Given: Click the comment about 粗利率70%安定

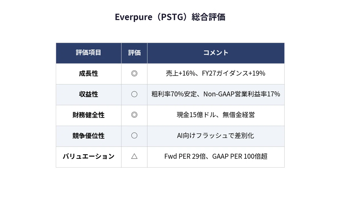Looking at the screenshot, I should pyautogui.click(x=216, y=94).
